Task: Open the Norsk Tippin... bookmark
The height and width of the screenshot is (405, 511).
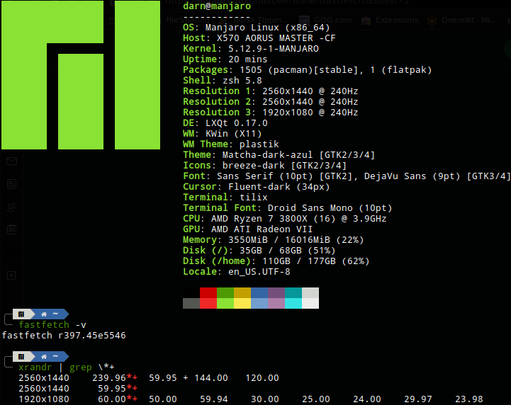Action: 254,21
